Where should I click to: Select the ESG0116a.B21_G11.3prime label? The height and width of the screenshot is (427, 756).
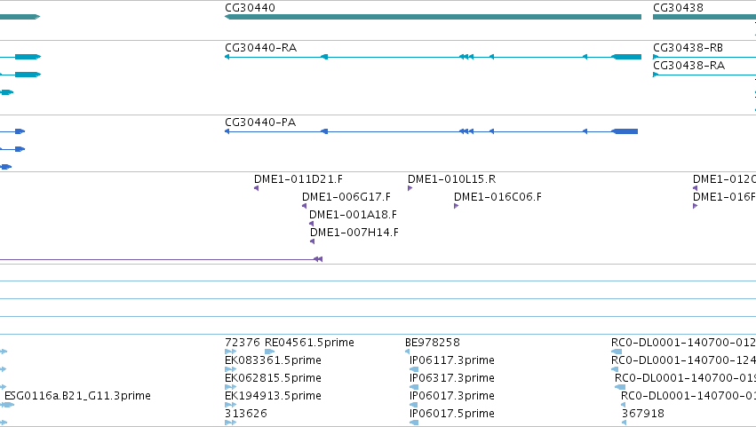pyautogui.click(x=77, y=396)
